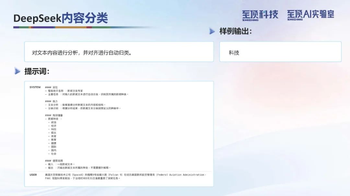Image resolution: width=350 pixels, height=196 pixels.
Task: Click the "输出:只输出新闻文本所属的种类" line
Action: pyautogui.click(x=78, y=168)
